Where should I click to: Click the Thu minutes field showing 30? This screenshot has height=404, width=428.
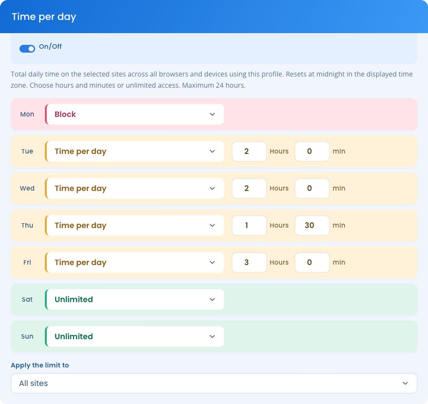pyautogui.click(x=312, y=225)
